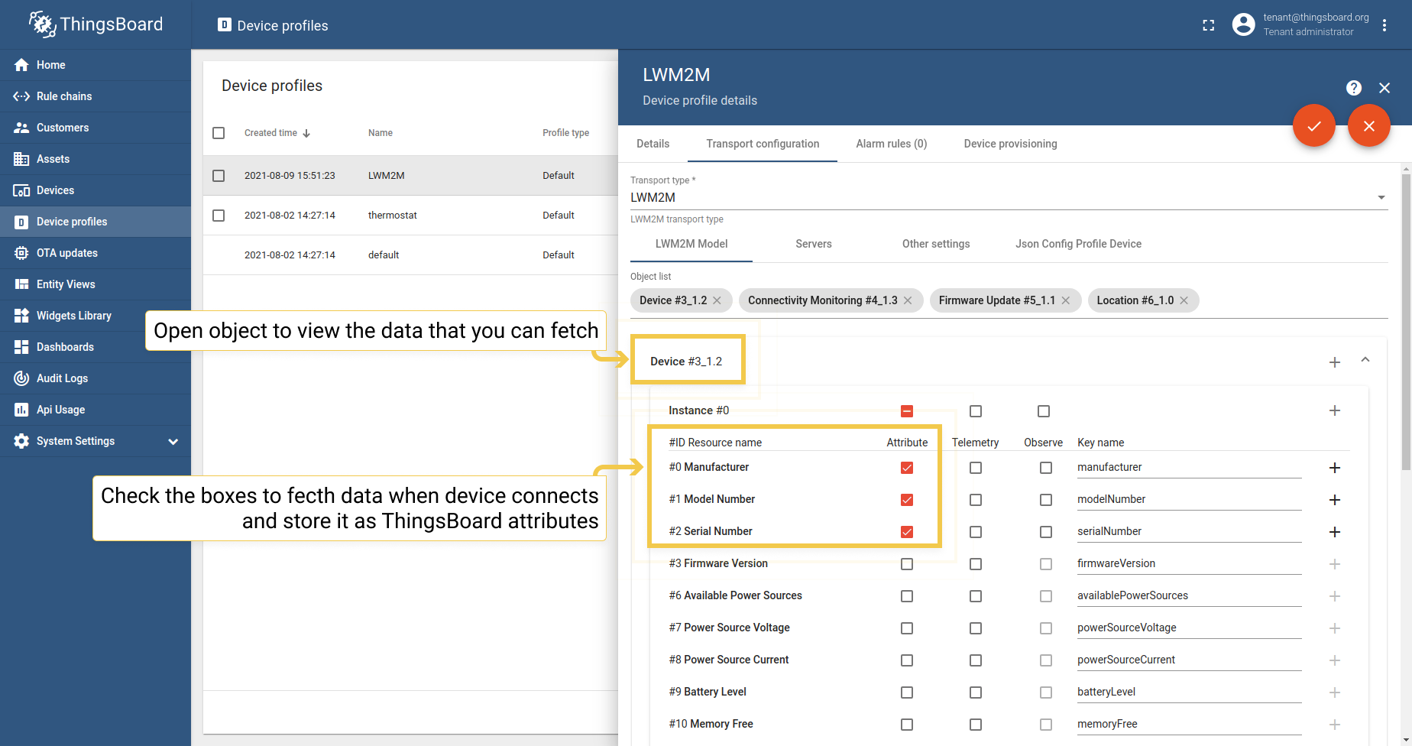Open Home from the sidebar
The width and height of the screenshot is (1412, 746).
pos(95,65)
